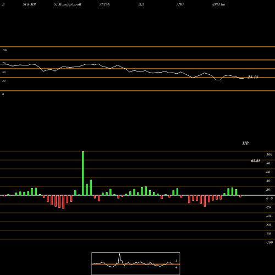Click the MR axis label -20
The width and height of the screenshot is (275, 275).
coord(268,207)
